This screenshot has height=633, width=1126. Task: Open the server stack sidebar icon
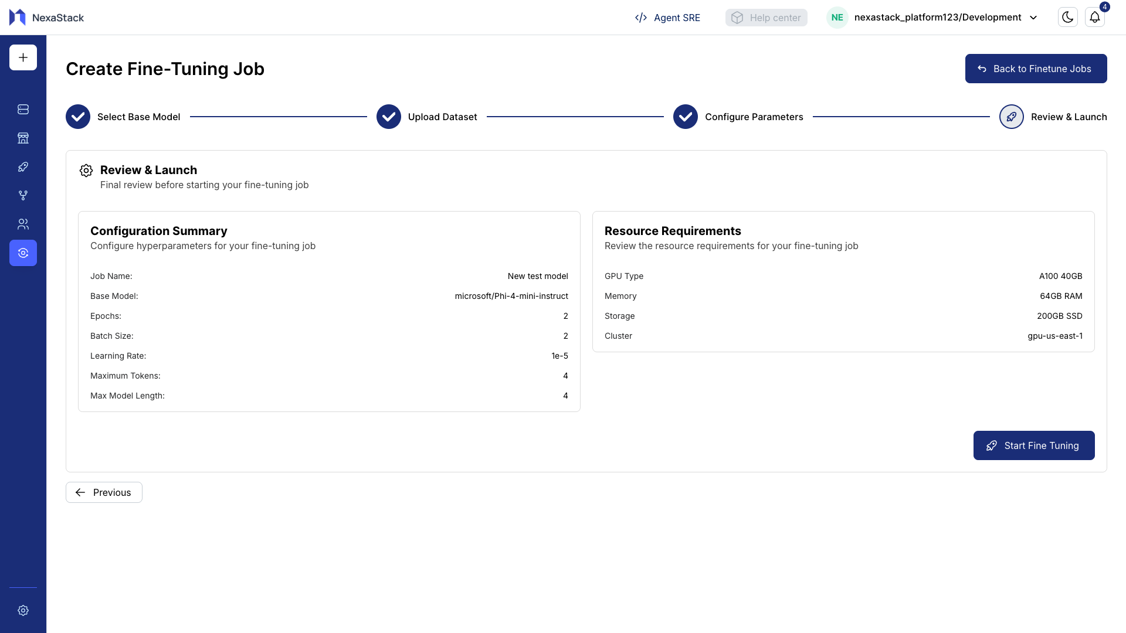[23, 110]
